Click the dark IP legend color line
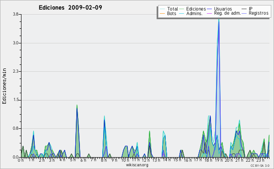274x169 pixels. point(244,9)
